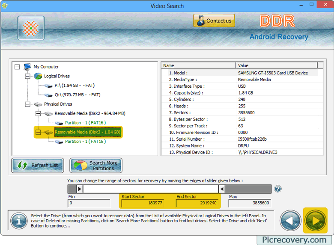
Task: Collapse Removable Media Disk2 node
Action: coord(38,114)
